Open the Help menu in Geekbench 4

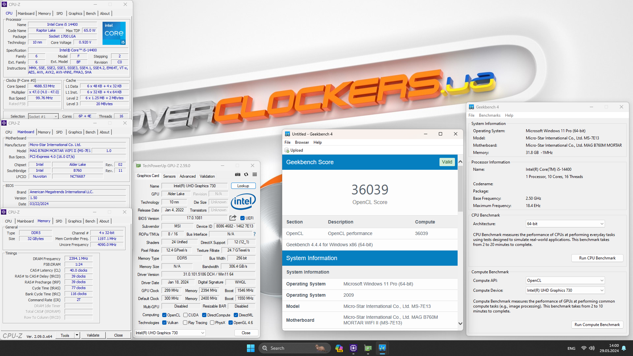pos(509,115)
